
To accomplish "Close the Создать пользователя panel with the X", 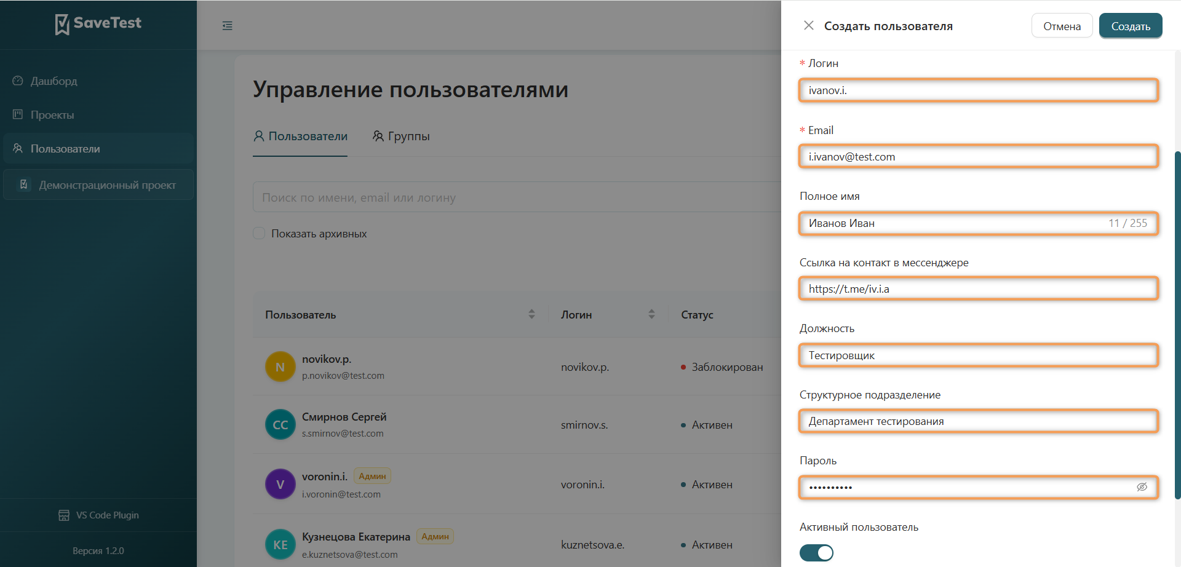I will pyautogui.click(x=809, y=25).
